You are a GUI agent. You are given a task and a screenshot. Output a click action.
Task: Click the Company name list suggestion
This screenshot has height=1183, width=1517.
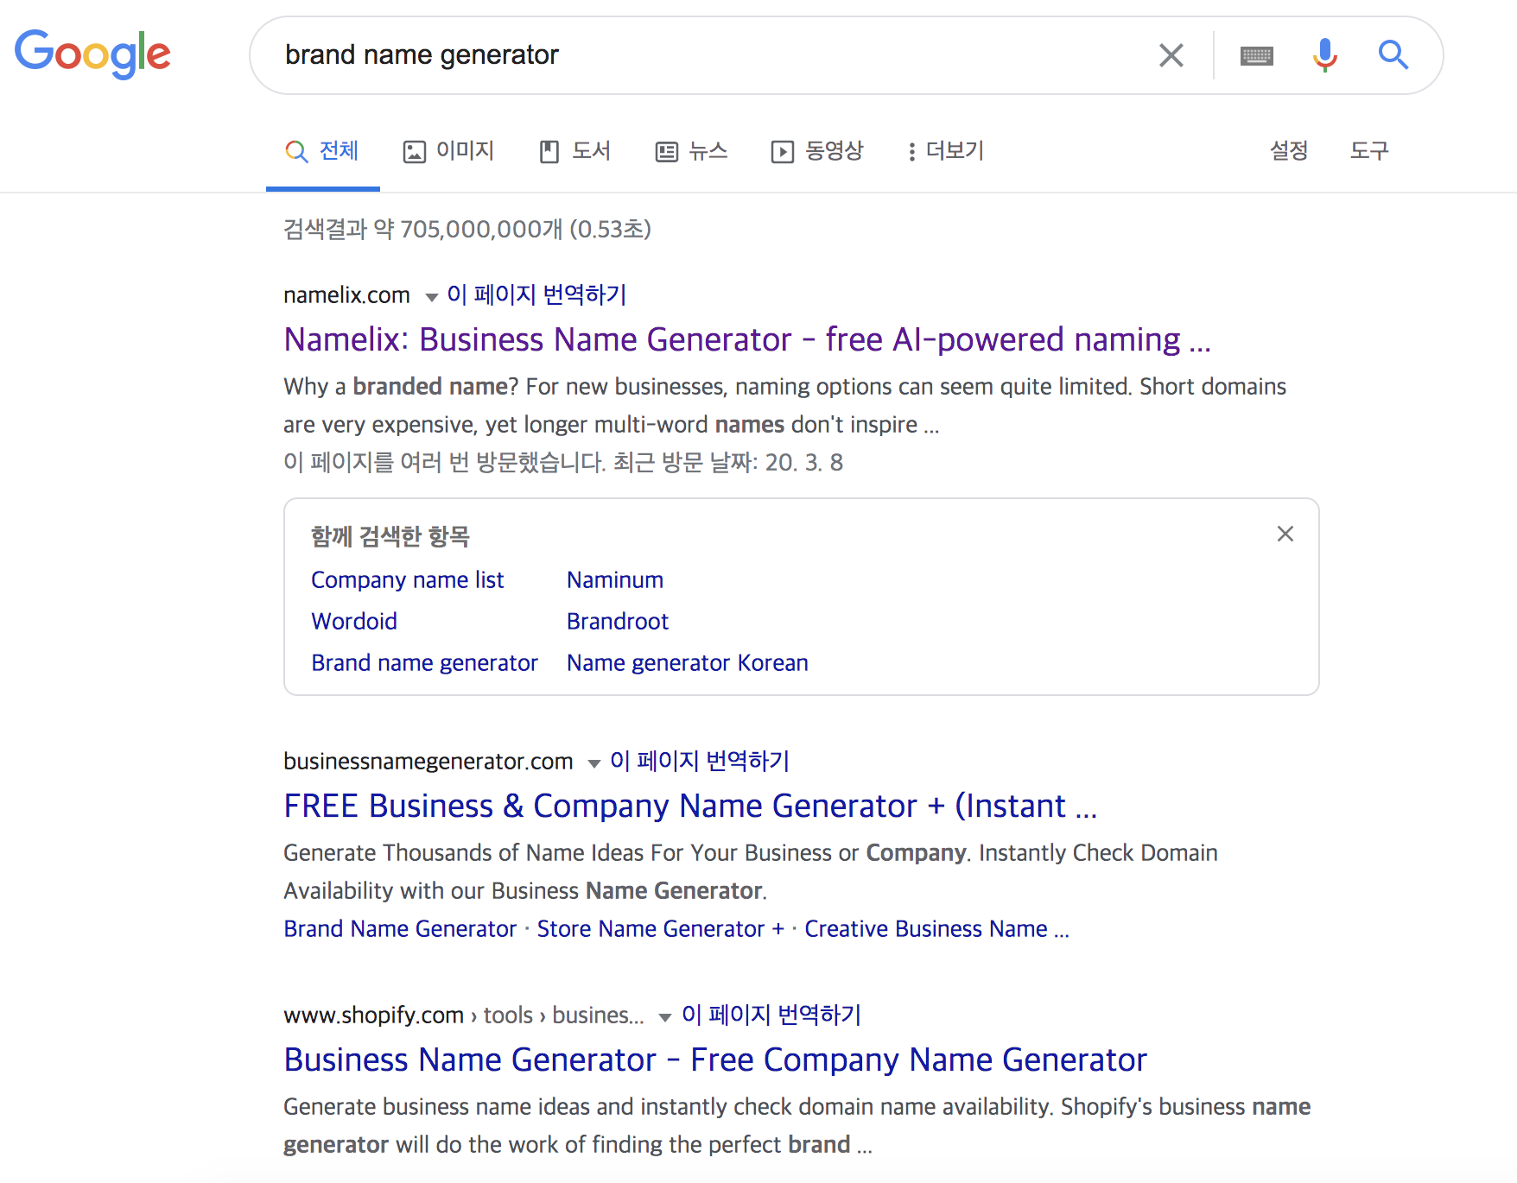point(407,579)
